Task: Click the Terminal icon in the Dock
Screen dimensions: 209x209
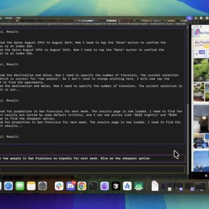Action: click(x=93, y=186)
